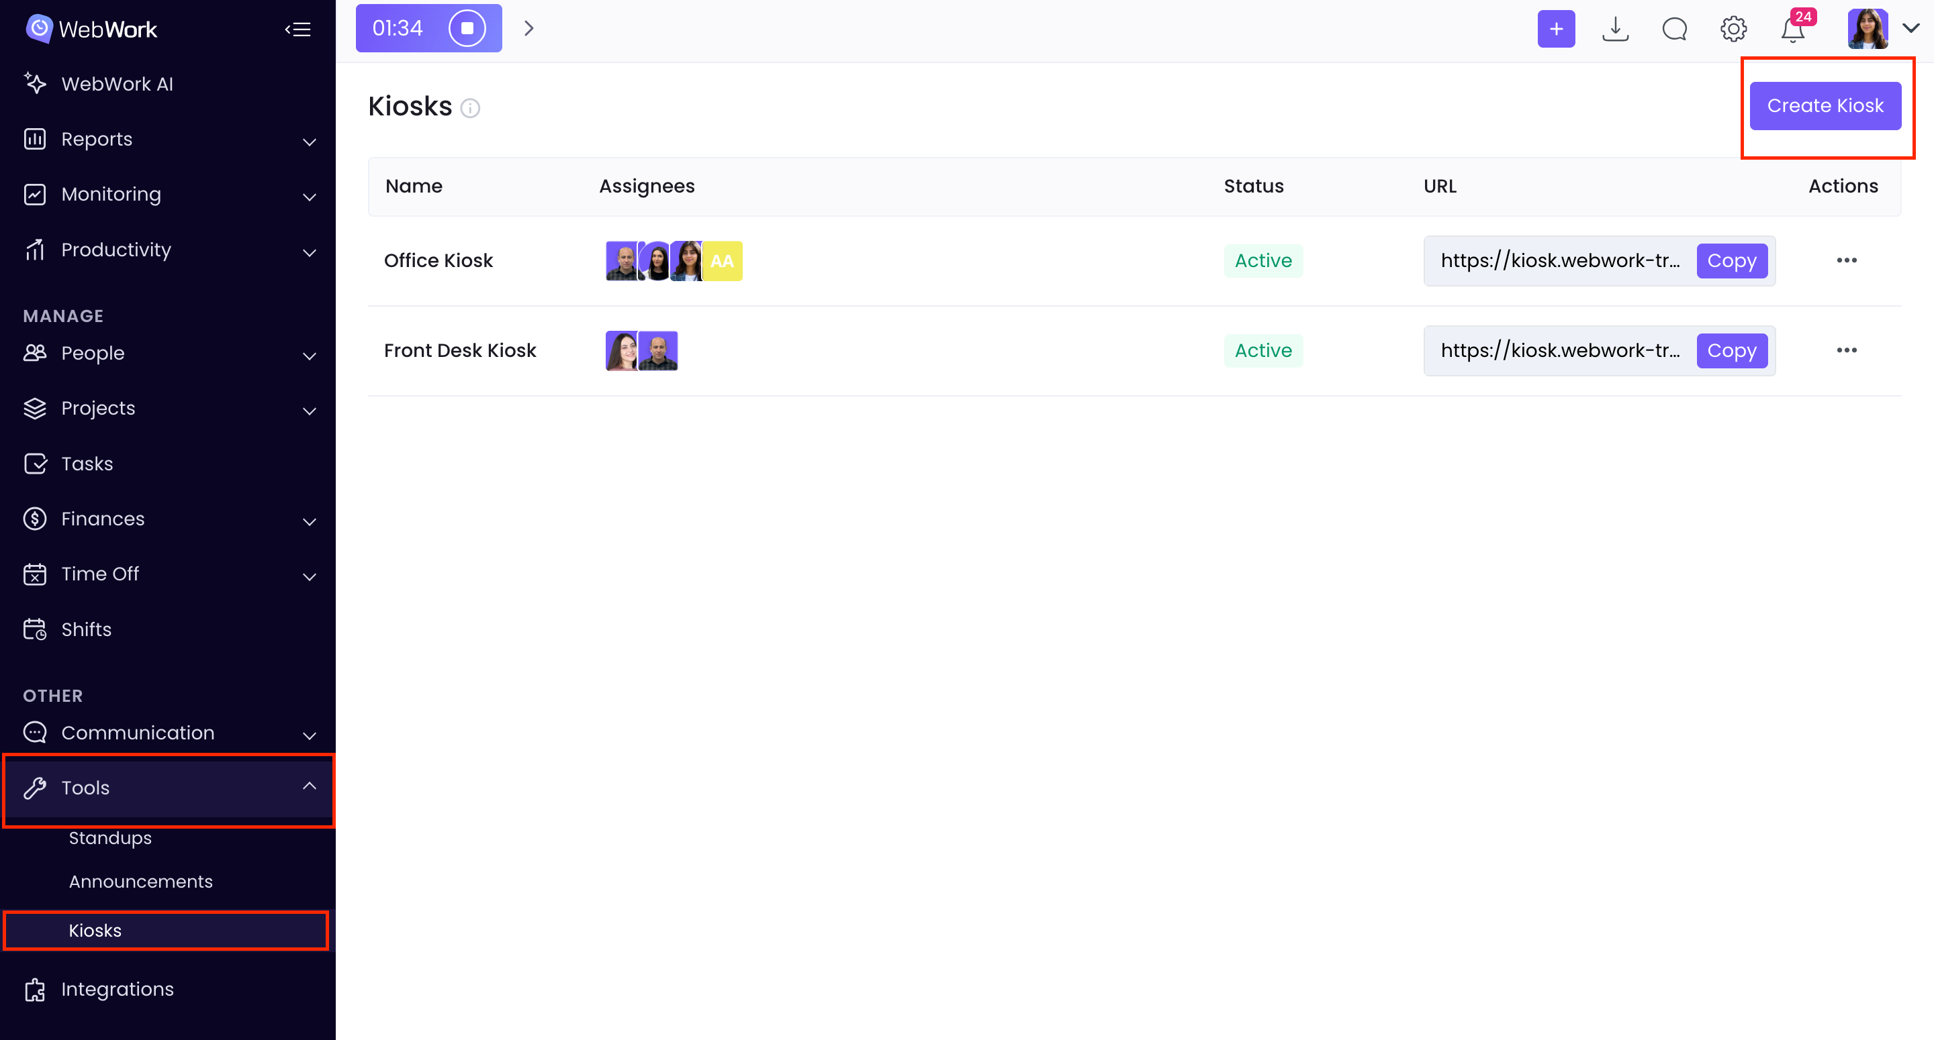Copy the Front Desk Kiosk URL
This screenshot has height=1040, width=1934.
pyautogui.click(x=1731, y=350)
